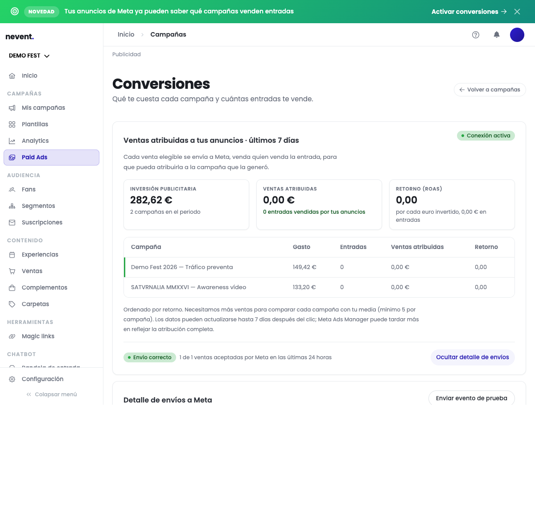Open Carpetas menu item
535x527 pixels.
pyautogui.click(x=51, y=304)
